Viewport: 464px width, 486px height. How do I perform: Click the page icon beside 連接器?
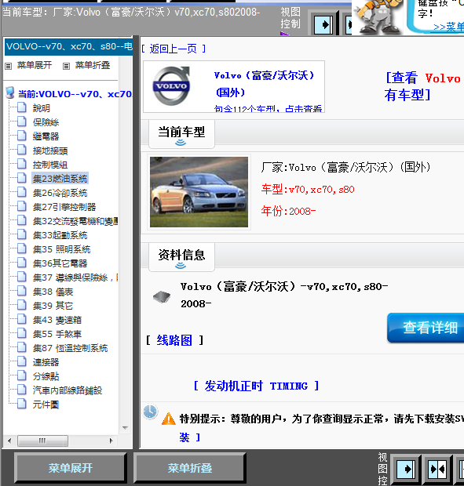[22, 361]
